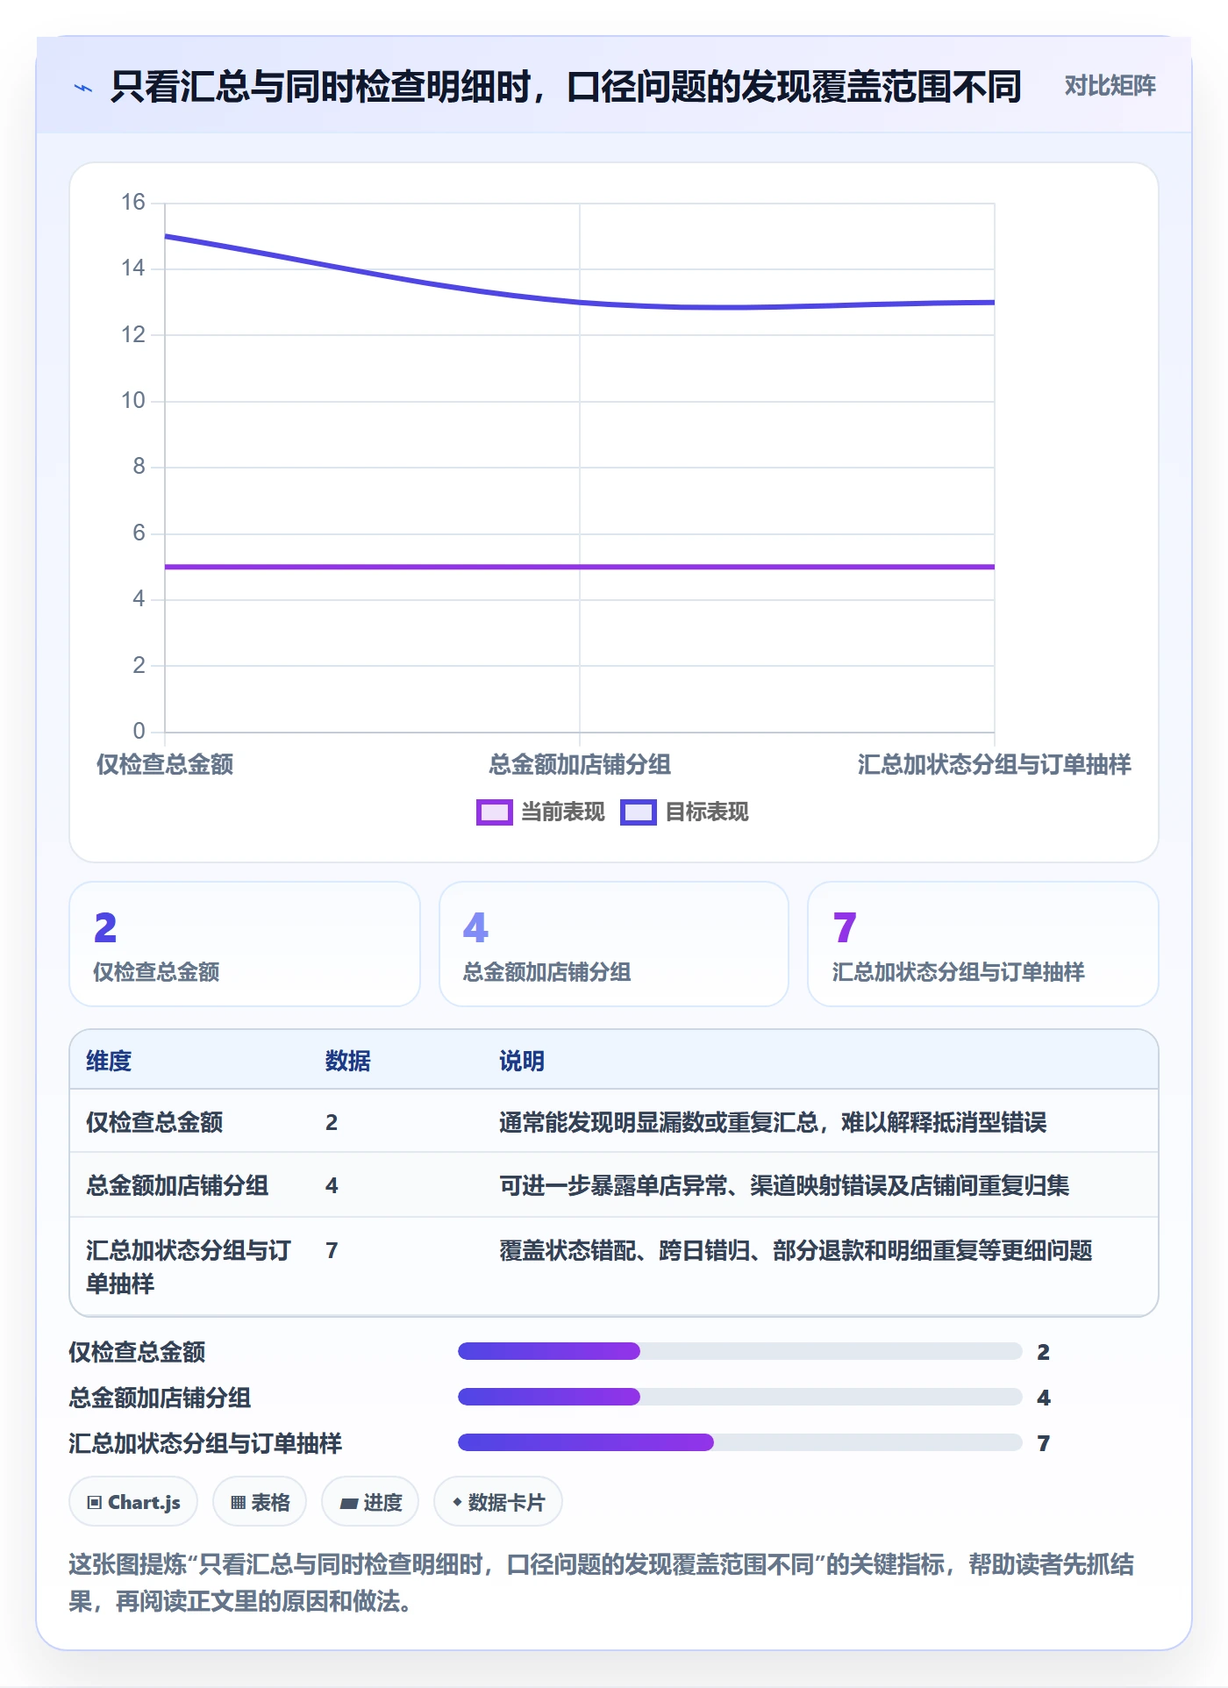Toggle the 当前表现 legend swatch
The height and width of the screenshot is (1688, 1228).
tap(494, 812)
